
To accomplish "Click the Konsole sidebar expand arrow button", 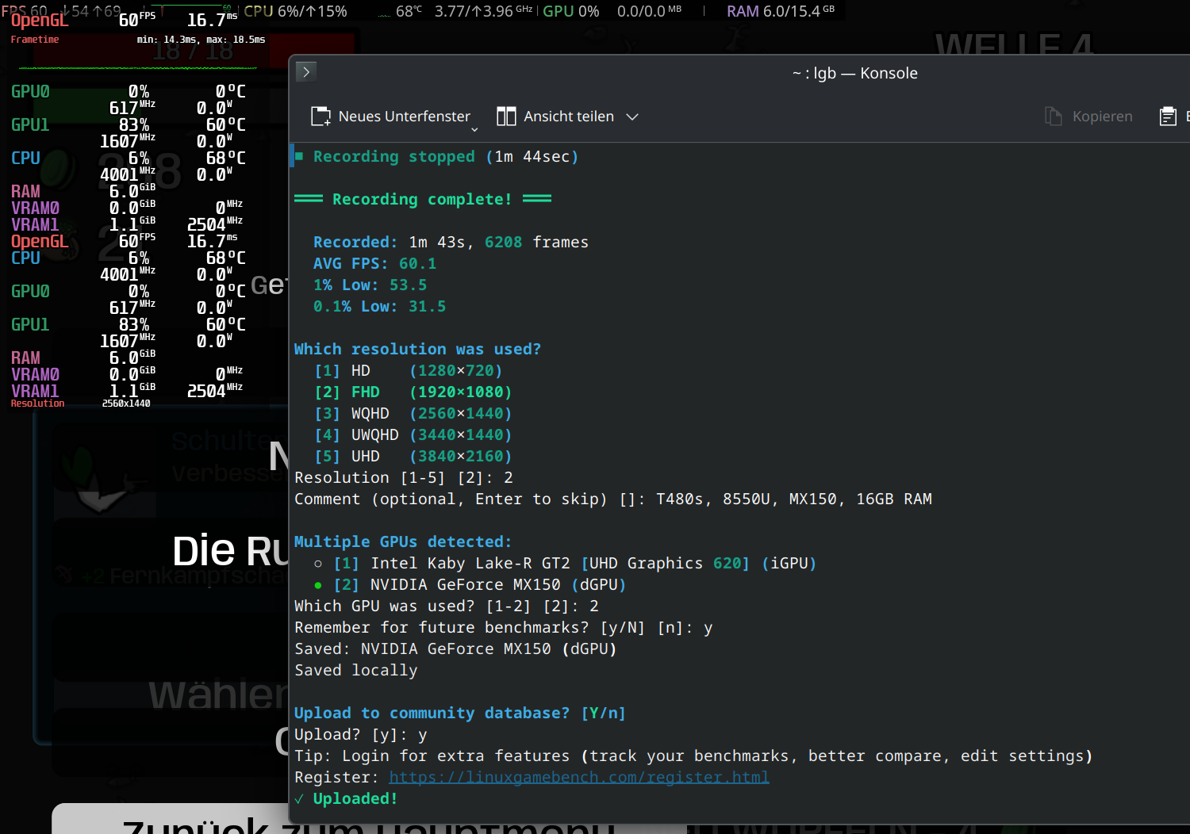I will tap(306, 71).
